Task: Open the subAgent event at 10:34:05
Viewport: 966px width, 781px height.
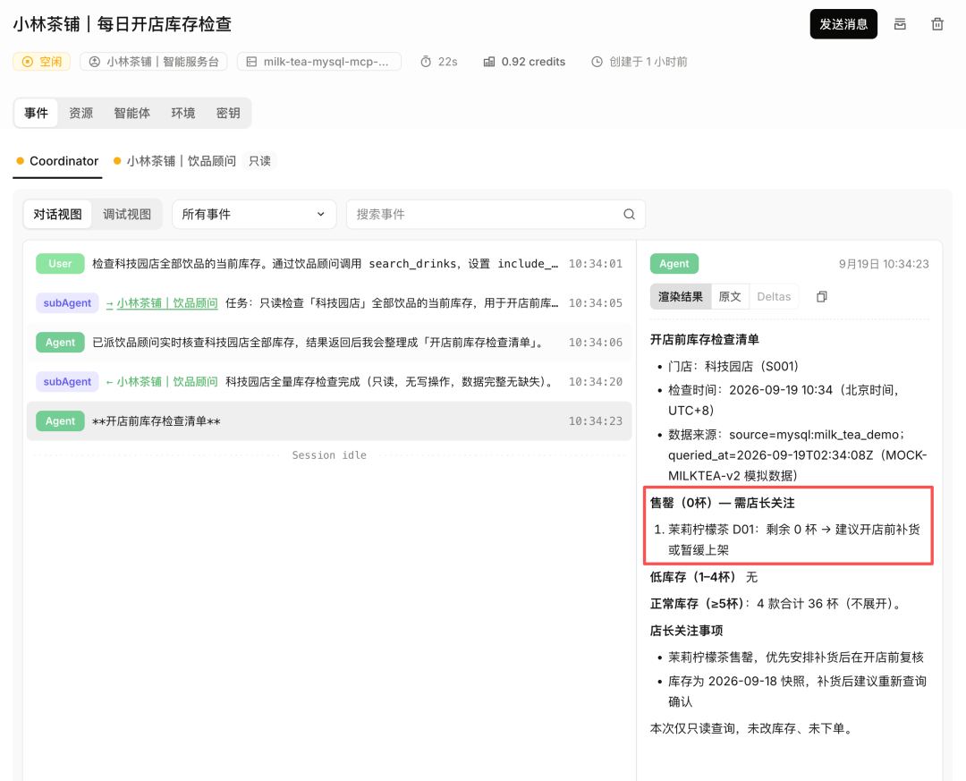Action: click(x=329, y=302)
